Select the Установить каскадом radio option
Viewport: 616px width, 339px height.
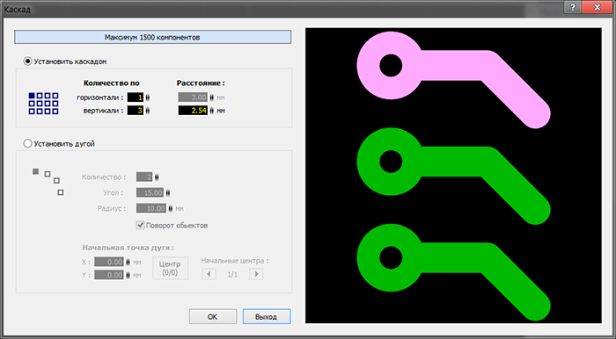(x=27, y=61)
